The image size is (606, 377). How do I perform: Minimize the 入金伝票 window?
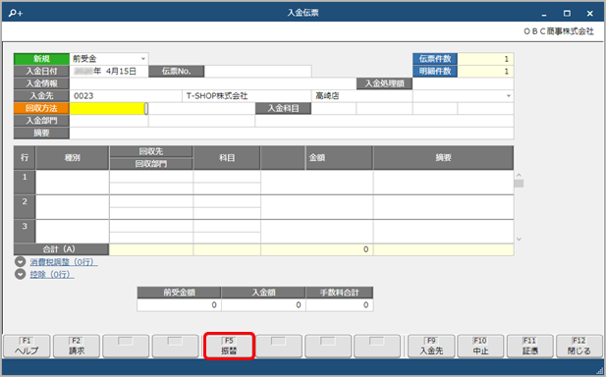point(544,14)
